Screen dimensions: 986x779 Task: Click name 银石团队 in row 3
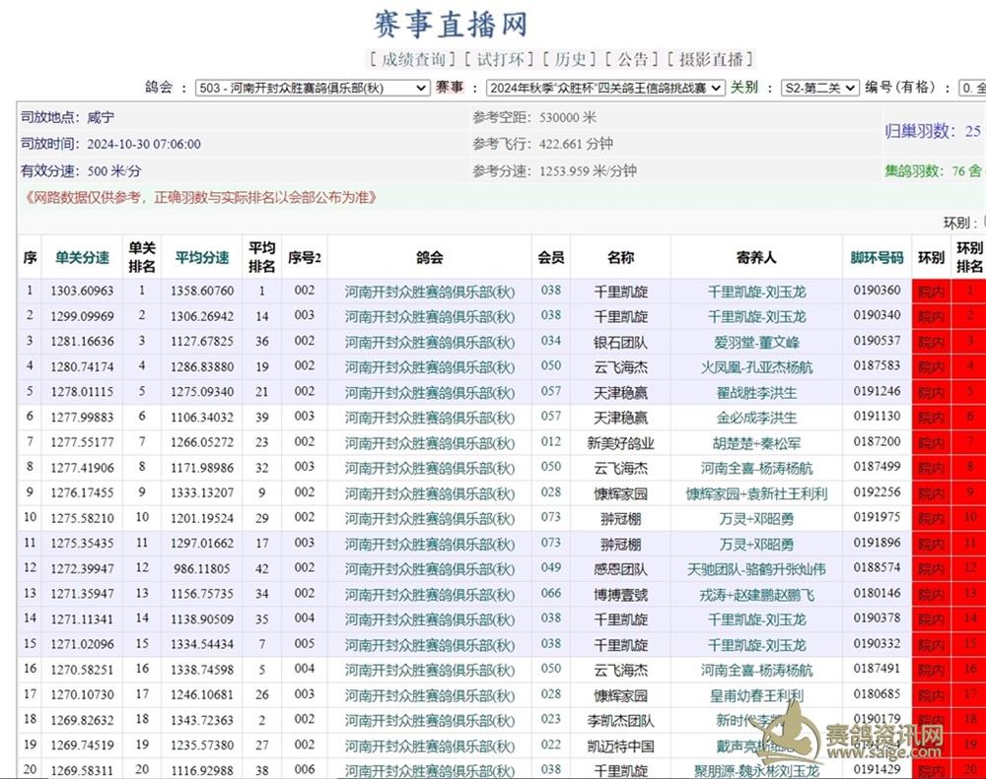[x=620, y=343]
